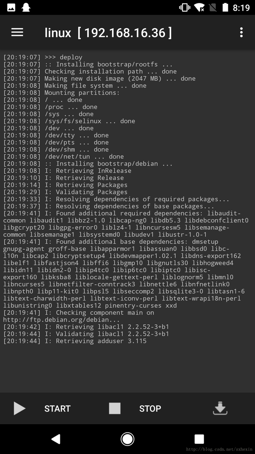Tap the QQ penguin notification icon
This screenshot has height=454, width=255.
coord(26,8)
